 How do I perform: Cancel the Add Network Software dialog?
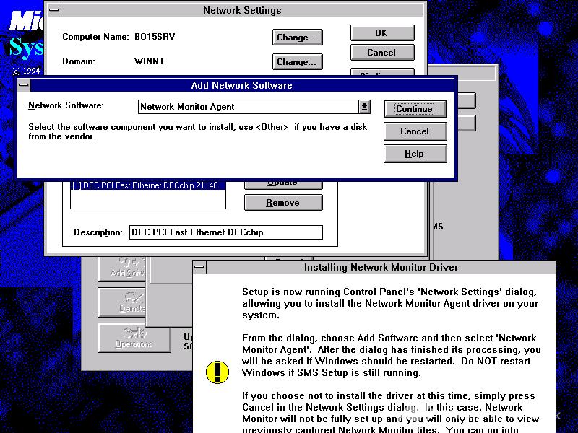point(415,131)
